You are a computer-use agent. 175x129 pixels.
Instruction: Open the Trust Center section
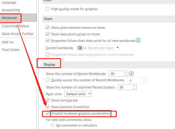11,50
